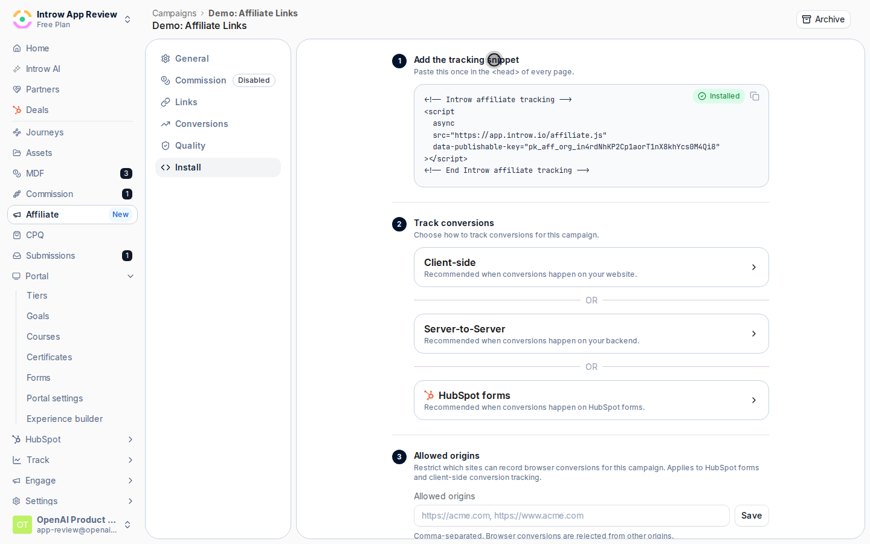Click the Portal monitor icon
Screen dimensions: 870x544
(16, 276)
